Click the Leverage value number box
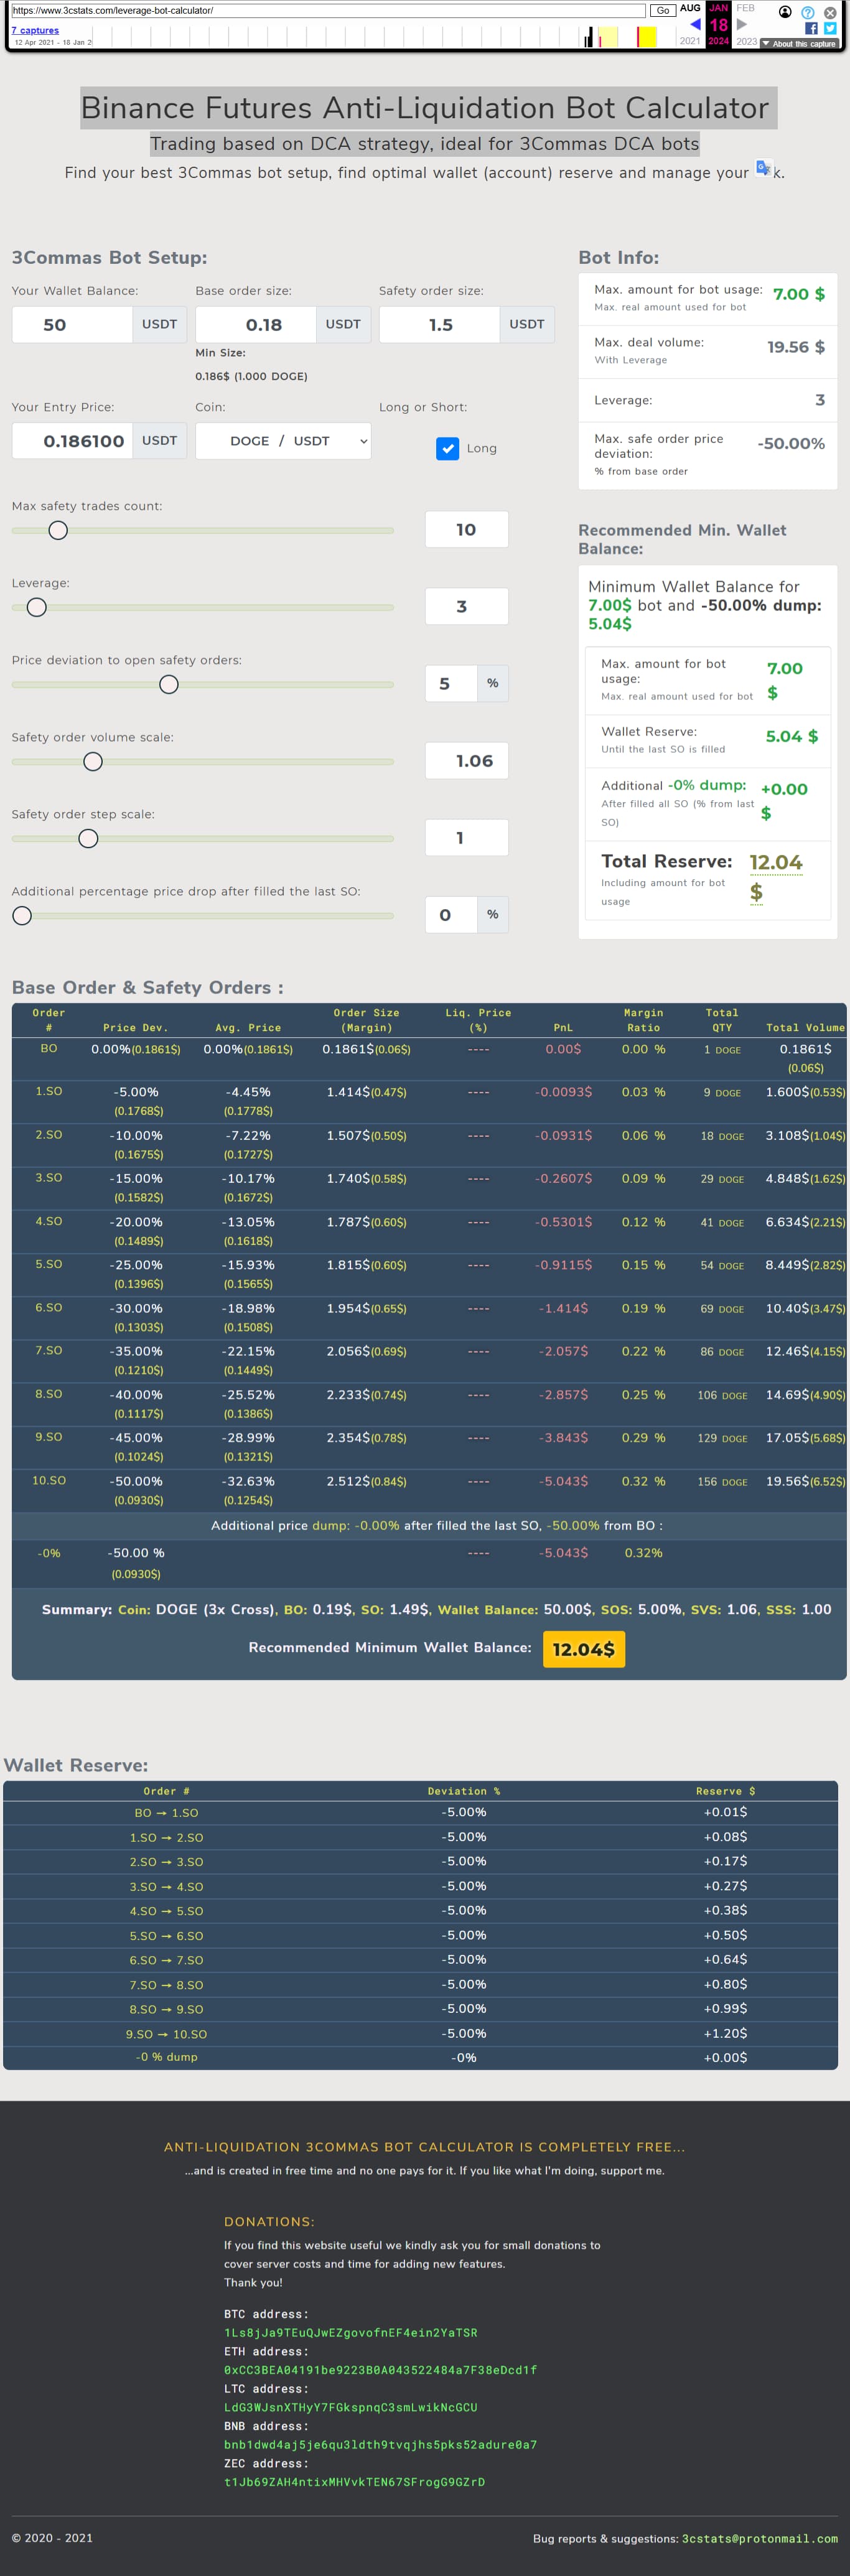This screenshot has width=850, height=2576. (467, 606)
